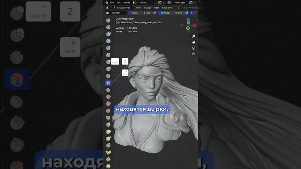Toggle the camera view icon
The image size is (301, 169).
coord(193,48)
